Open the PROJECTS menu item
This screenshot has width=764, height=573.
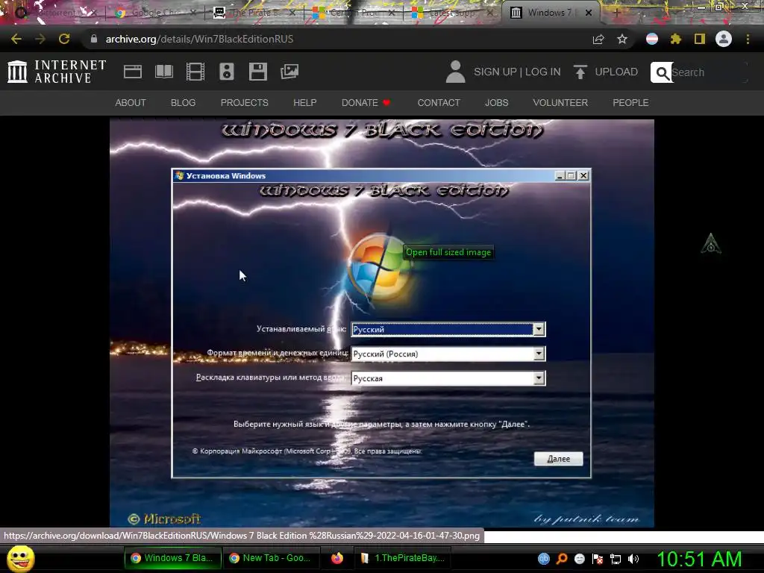245,103
